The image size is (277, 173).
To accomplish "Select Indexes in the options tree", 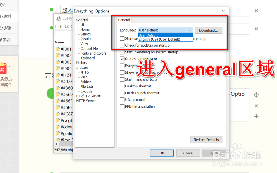I will [x=82, y=68].
